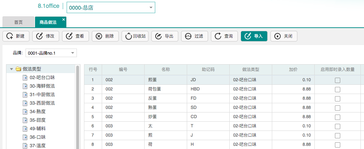
Task: Tick the checkbox in the 荷包蛋 row
Action: [337, 89]
